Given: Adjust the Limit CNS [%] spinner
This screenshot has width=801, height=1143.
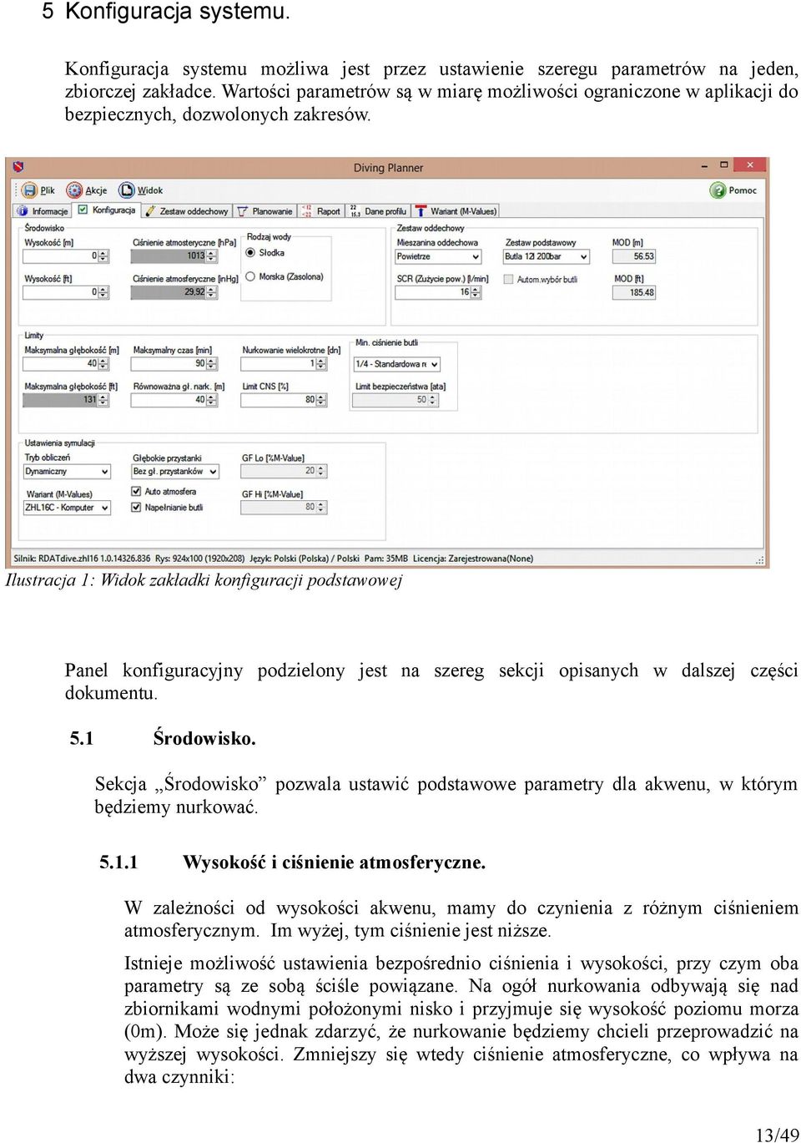Looking at the screenshot, I should point(322,400).
